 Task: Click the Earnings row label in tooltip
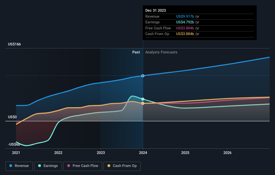[x=153, y=22]
